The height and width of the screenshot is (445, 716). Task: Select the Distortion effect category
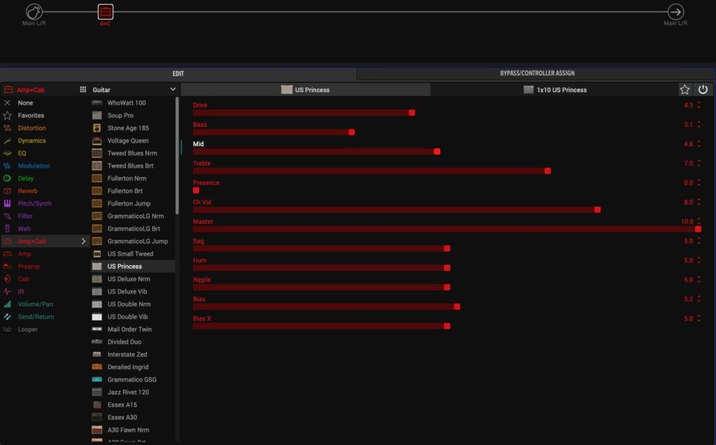[32, 128]
